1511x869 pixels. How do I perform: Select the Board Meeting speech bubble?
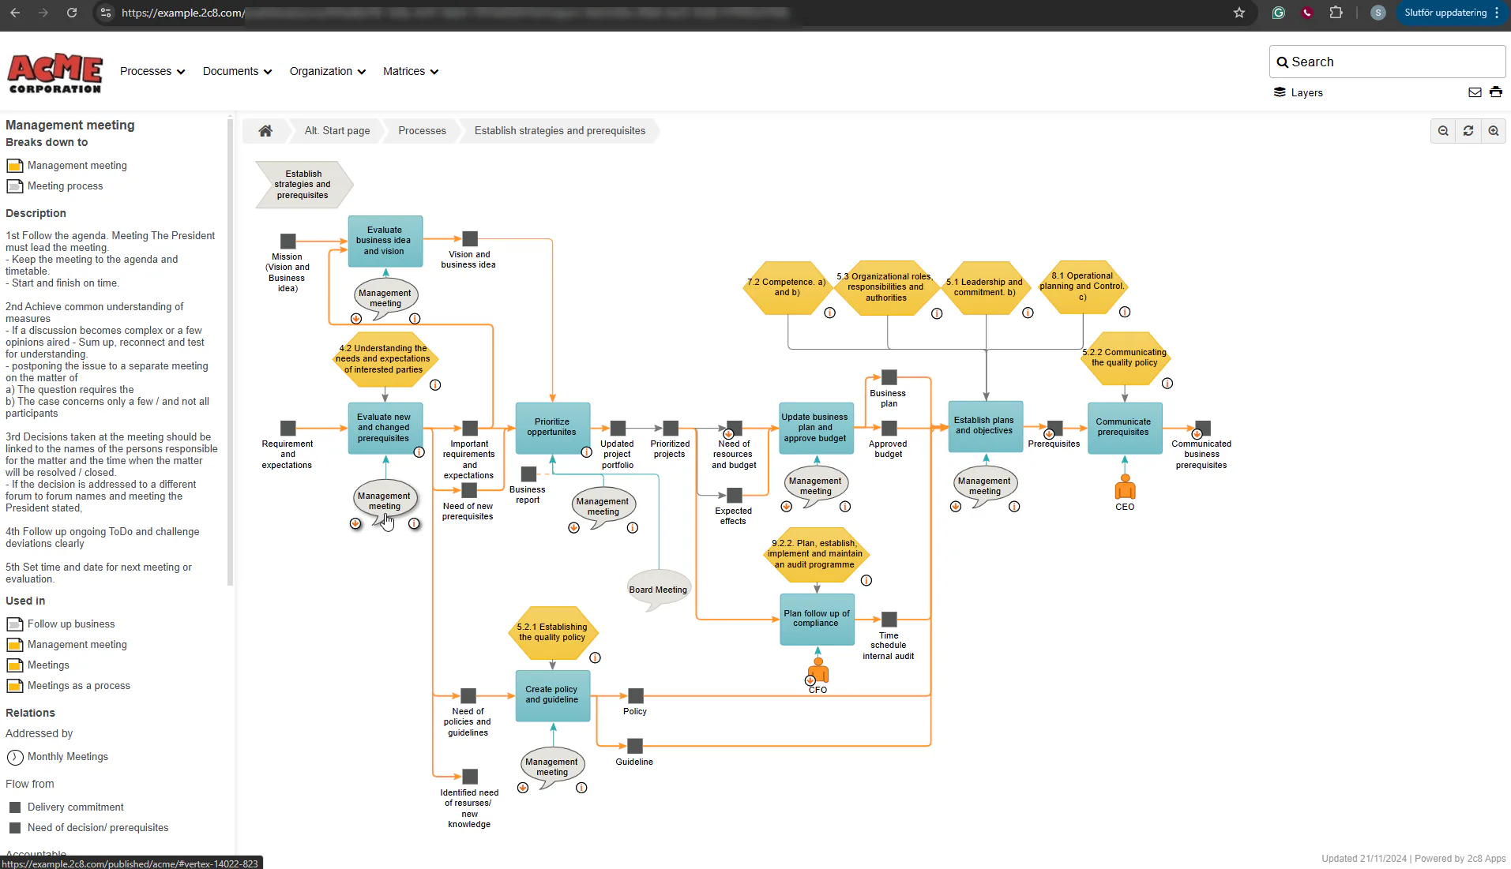coord(658,590)
